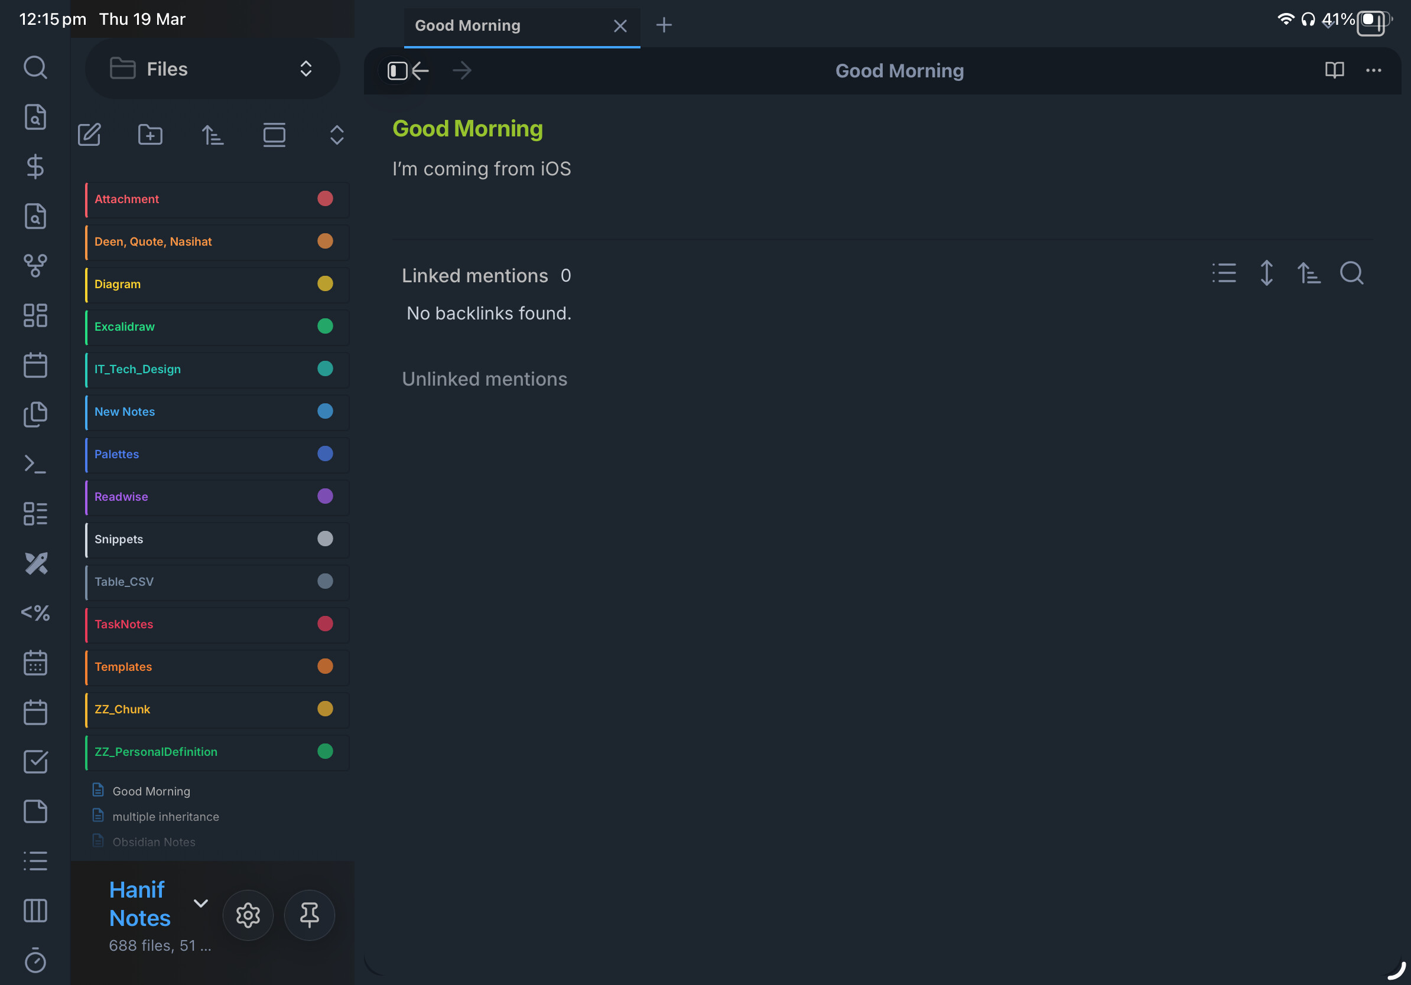Click the Templater <% ribbon icon
Viewport: 1411px width, 985px height.
[35, 613]
